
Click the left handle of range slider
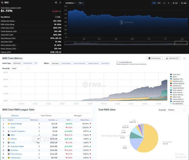(175, 43)
